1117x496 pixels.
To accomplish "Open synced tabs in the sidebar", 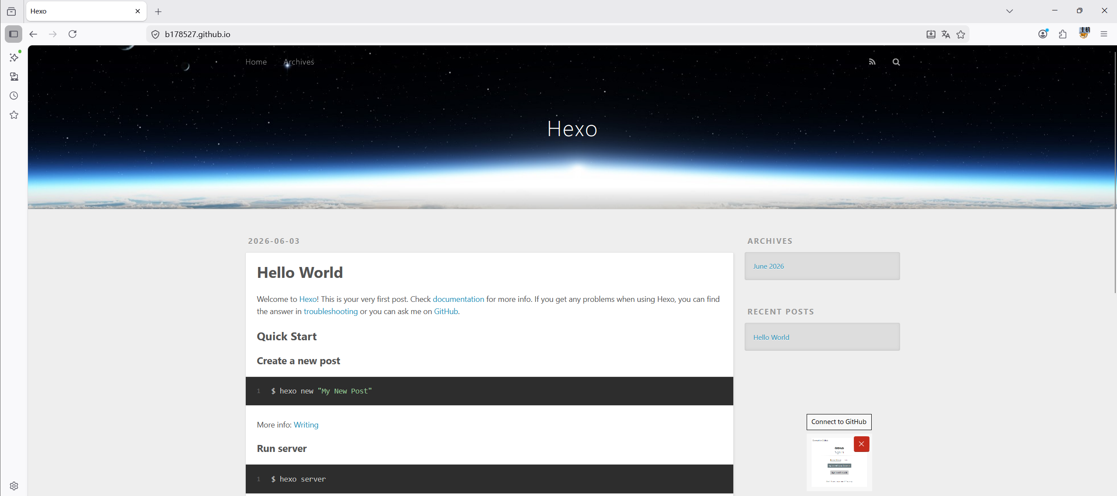I will tap(14, 77).
